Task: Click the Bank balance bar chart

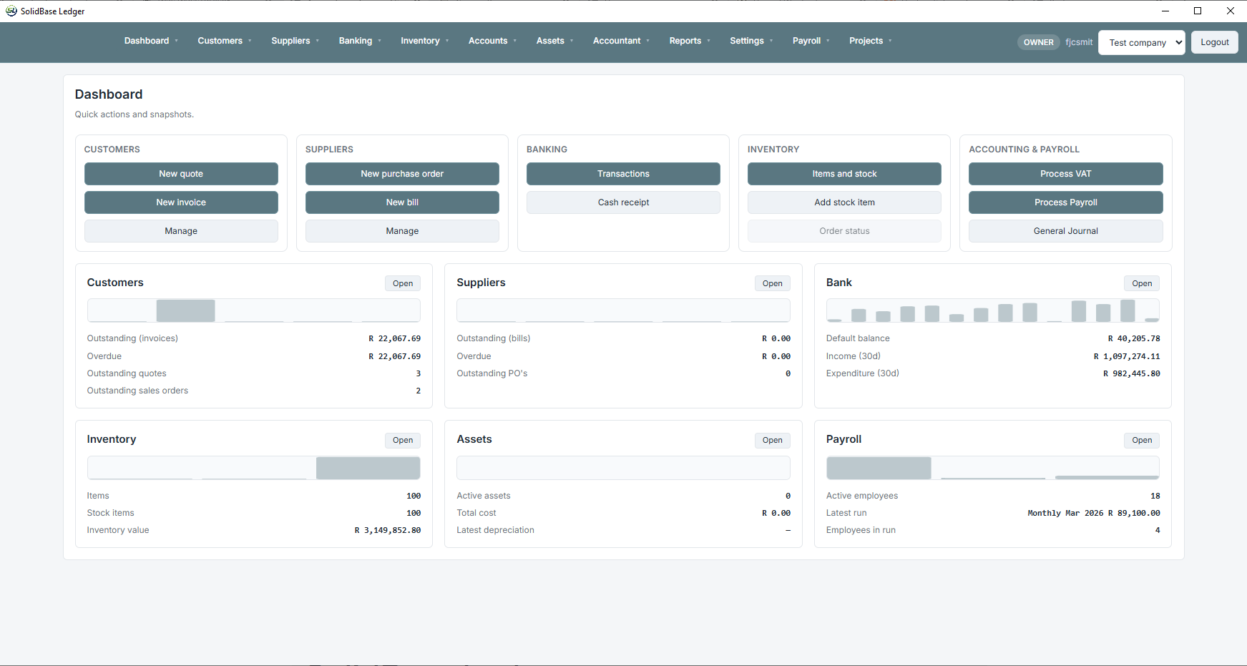Action: [992, 311]
